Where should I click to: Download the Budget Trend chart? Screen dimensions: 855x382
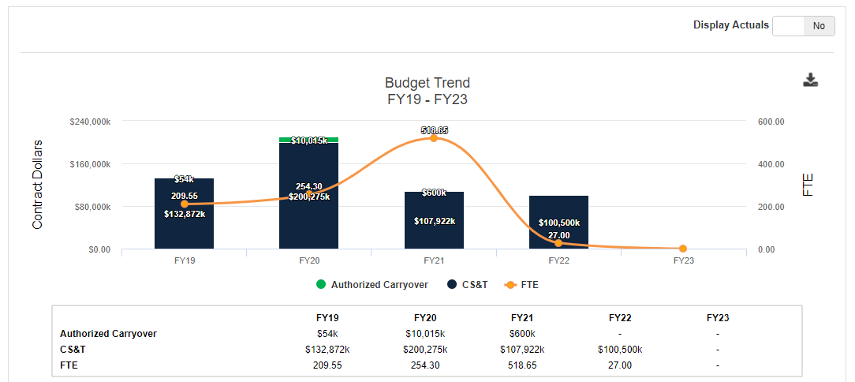[x=810, y=81]
